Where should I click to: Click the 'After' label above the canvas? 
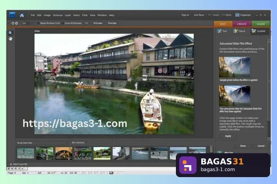37,31
